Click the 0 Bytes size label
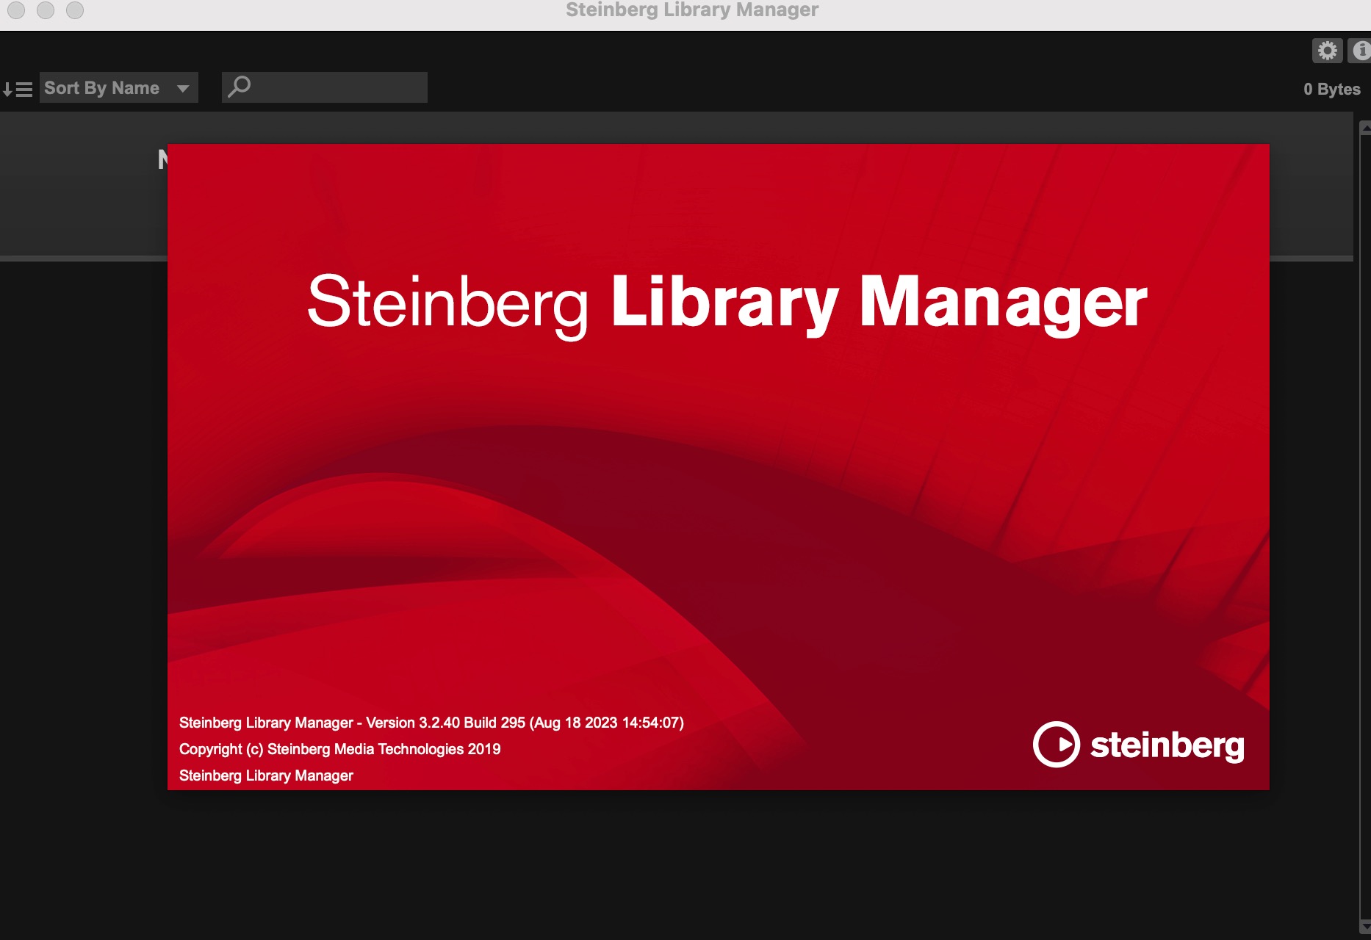This screenshot has height=940, width=1371. (1331, 90)
